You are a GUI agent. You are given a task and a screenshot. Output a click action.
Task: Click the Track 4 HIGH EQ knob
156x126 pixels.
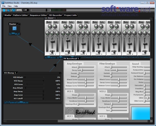pos(103,33)
